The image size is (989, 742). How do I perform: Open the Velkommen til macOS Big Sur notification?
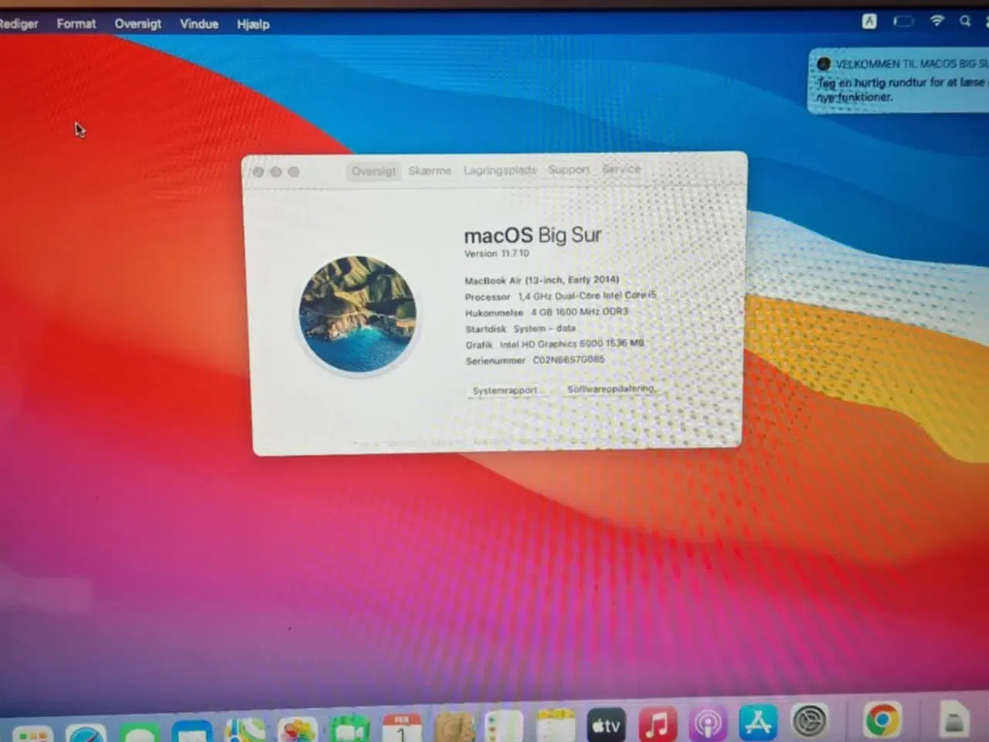click(x=899, y=80)
